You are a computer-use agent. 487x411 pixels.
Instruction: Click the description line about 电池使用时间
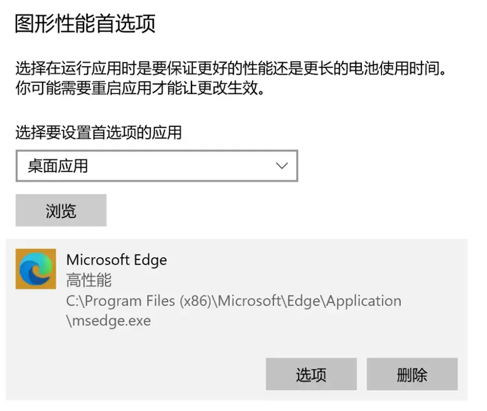pyautogui.click(x=231, y=69)
